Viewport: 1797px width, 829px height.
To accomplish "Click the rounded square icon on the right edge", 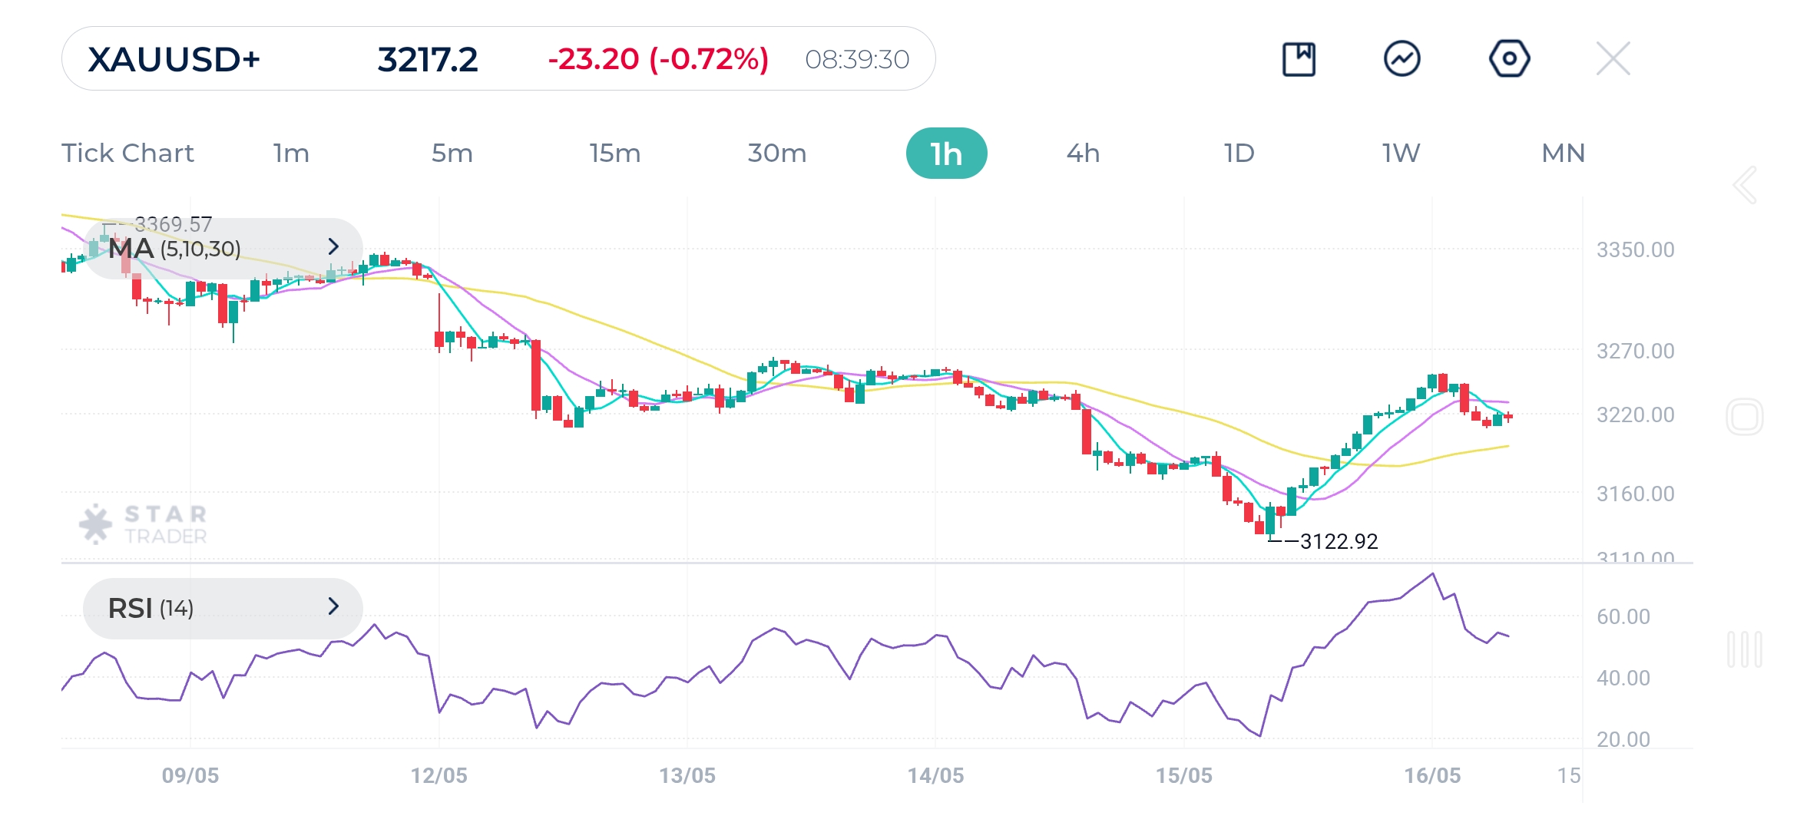I will 1746,414.
